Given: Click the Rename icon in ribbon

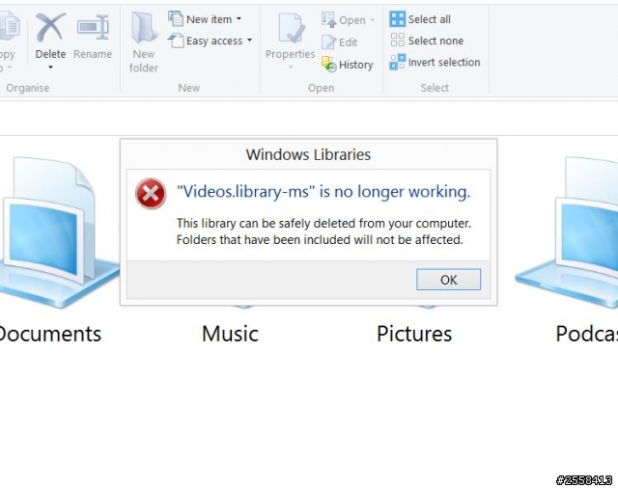Looking at the screenshot, I should (93, 27).
